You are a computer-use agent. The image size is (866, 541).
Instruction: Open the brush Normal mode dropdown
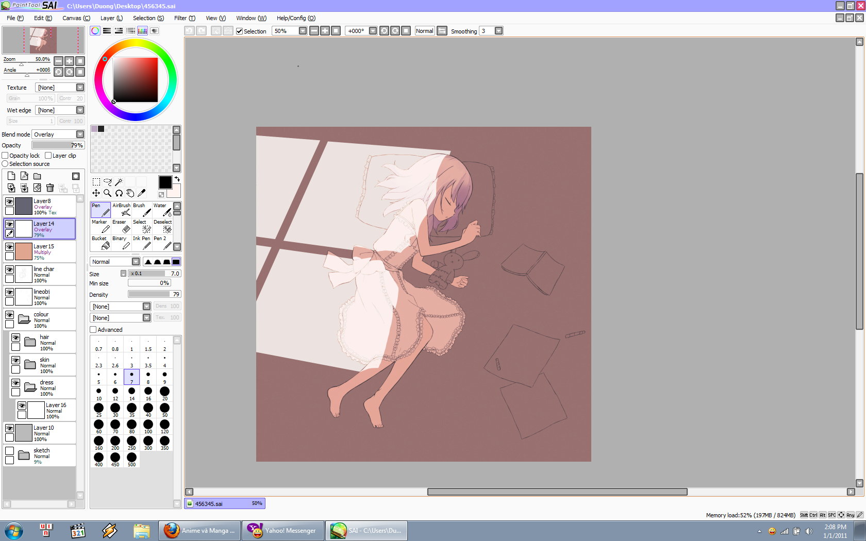point(115,262)
